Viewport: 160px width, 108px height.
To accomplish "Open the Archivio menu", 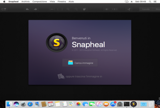I will (x=26, y=2).
